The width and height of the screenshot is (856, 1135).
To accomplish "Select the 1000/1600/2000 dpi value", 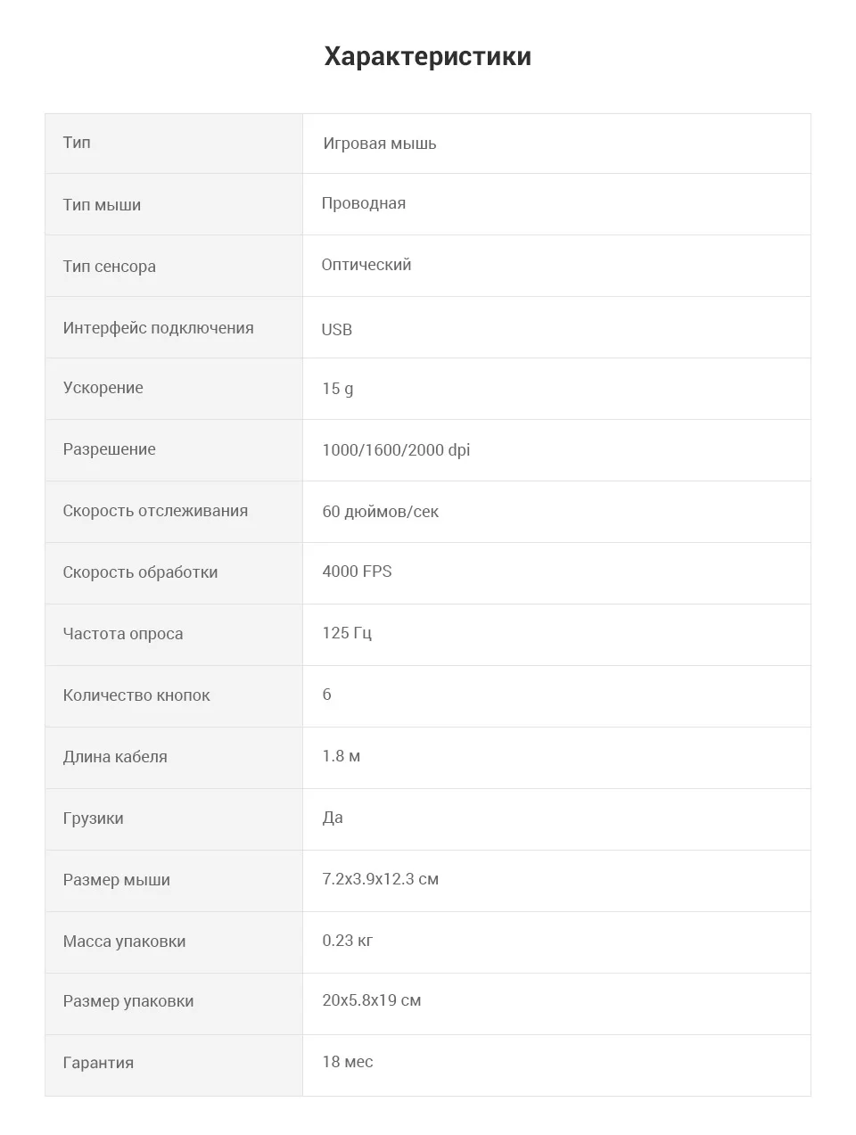I will [396, 450].
